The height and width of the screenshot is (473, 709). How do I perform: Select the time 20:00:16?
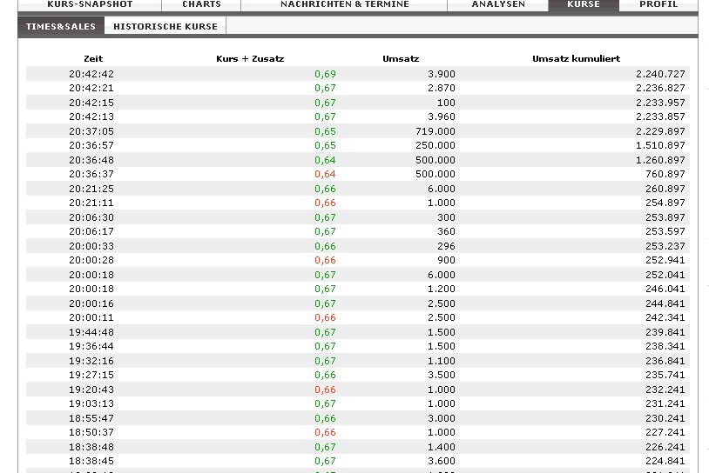91,303
